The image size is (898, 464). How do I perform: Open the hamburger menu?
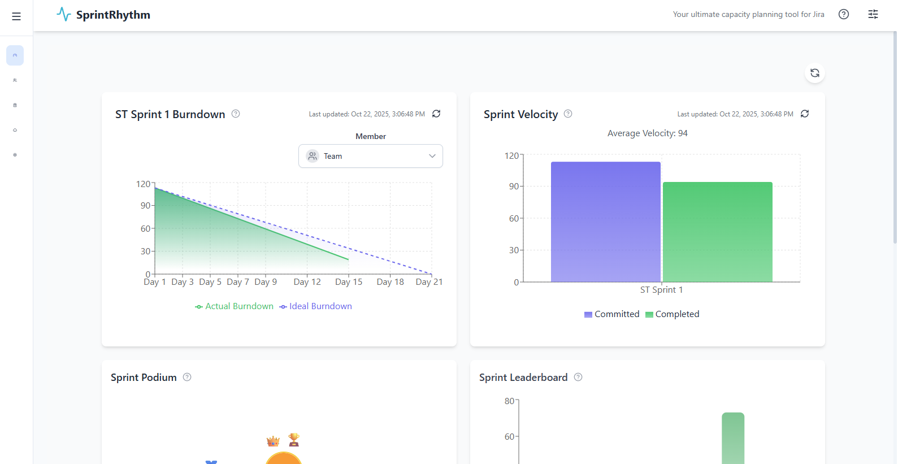pyautogui.click(x=16, y=16)
